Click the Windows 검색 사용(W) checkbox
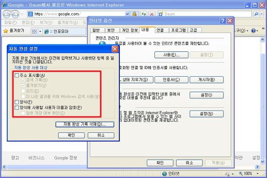 pos(23,97)
